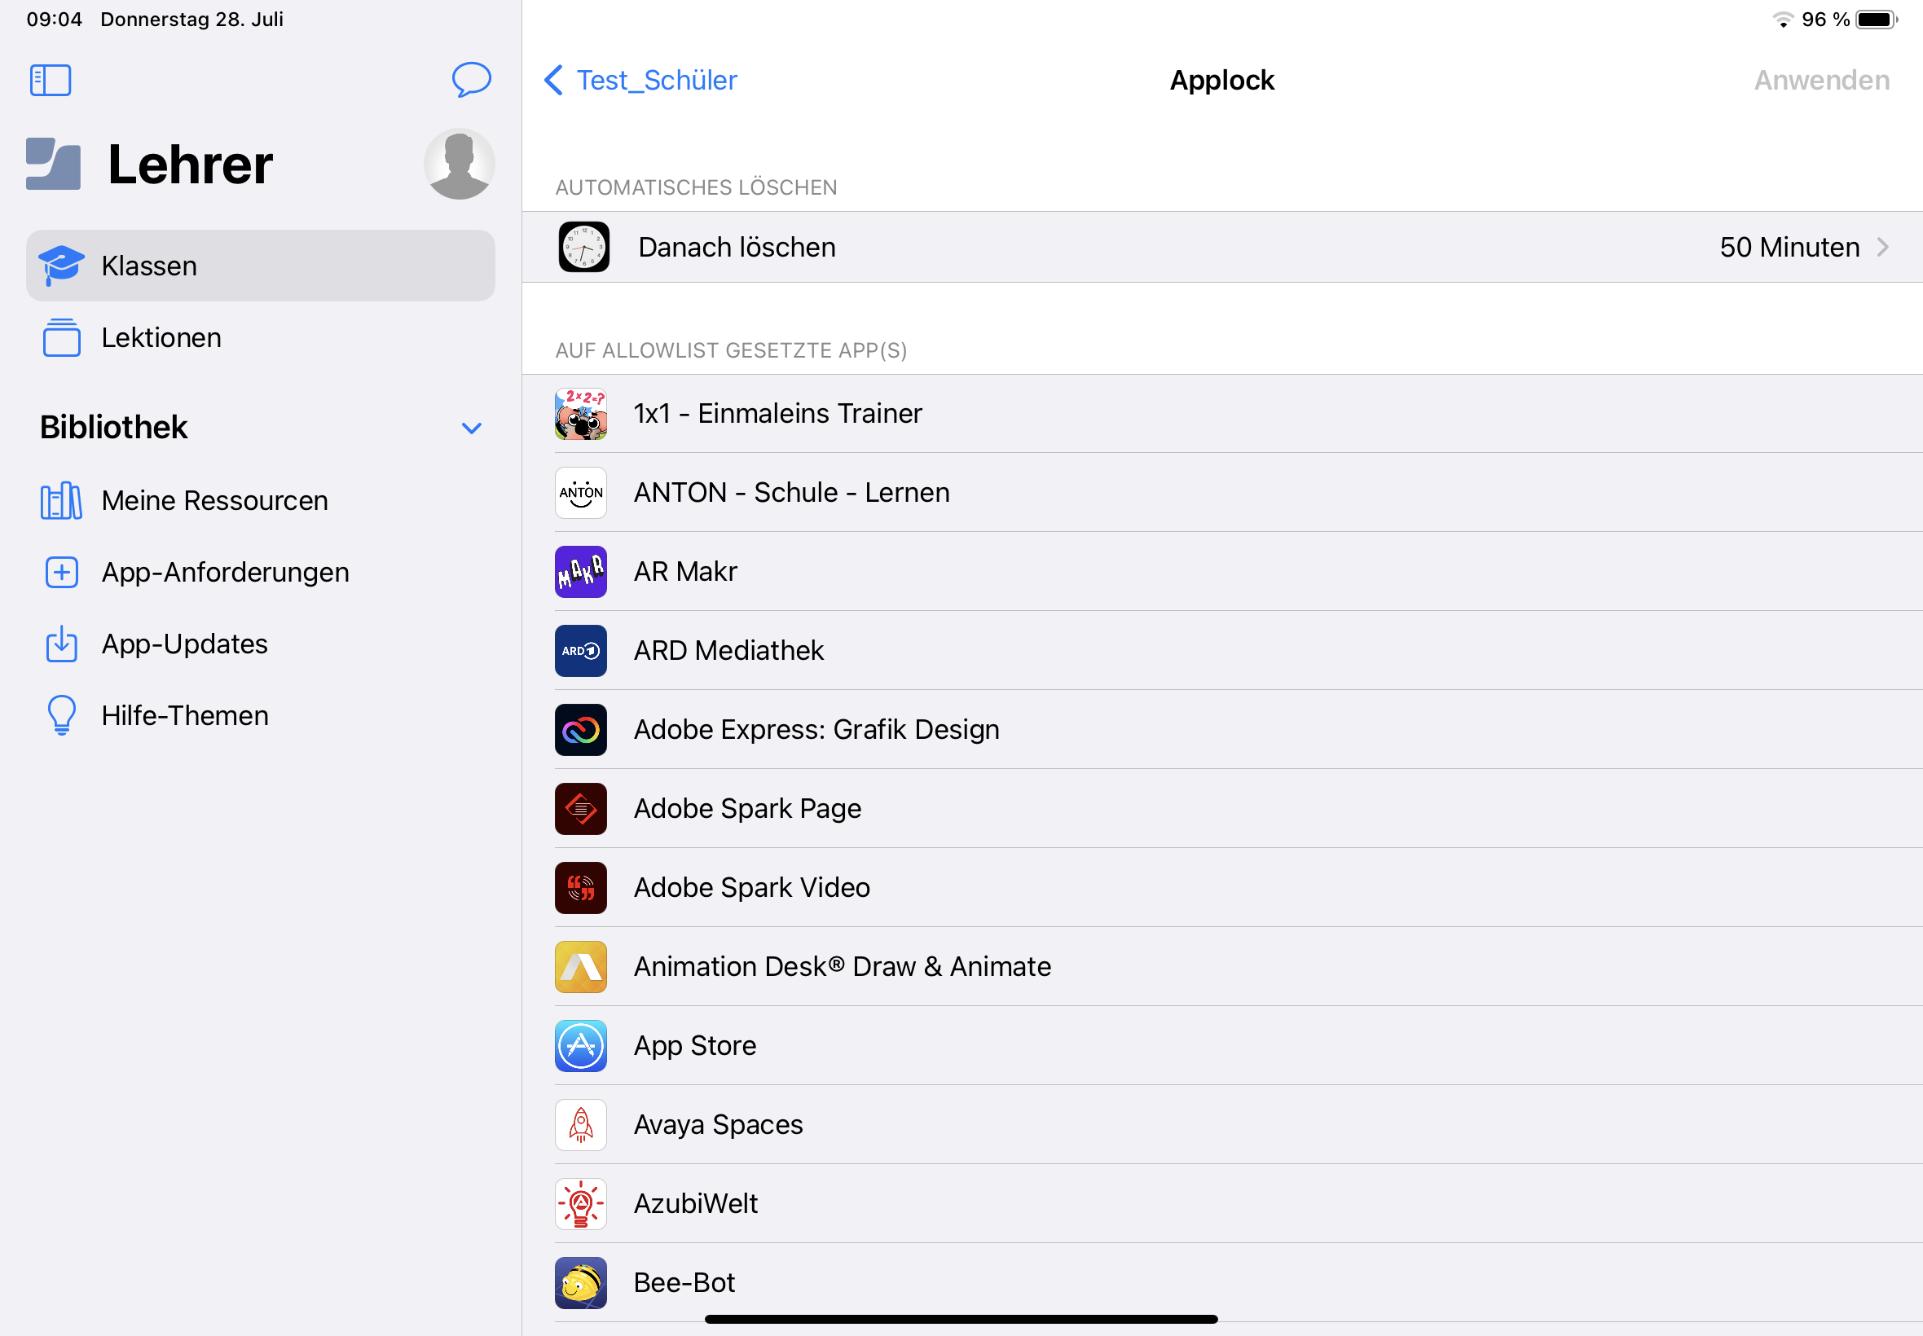Screen dimensions: 1923x1336
Task: Tap the Anwenden button
Action: point(1821,81)
